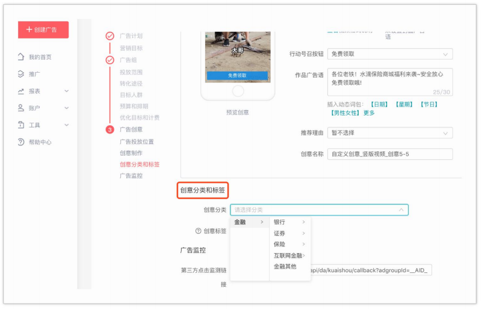Click the 账户 person icon

pyautogui.click(x=21, y=108)
